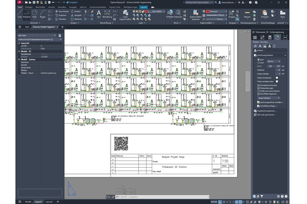This screenshot has height=204, width=307.
Task: Open the page layout tab in Trinkwasser panel
Action: pyautogui.click(x=277, y=37)
